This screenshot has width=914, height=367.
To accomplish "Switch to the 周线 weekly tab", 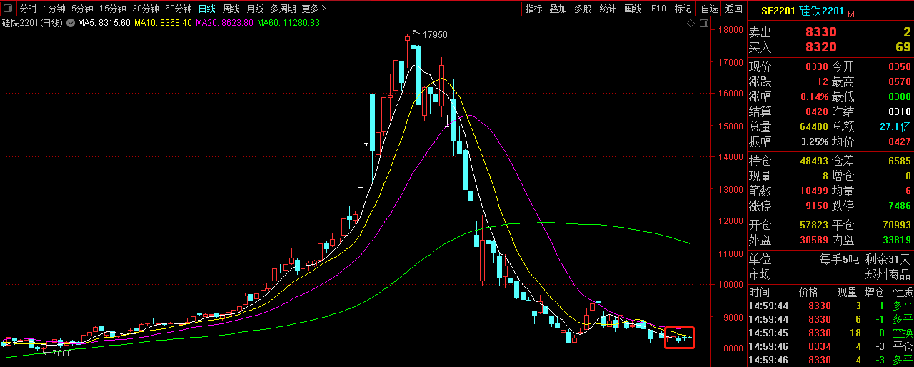I will (231, 9).
